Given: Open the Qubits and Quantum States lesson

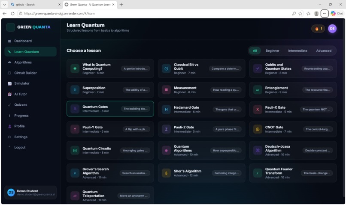Looking at the screenshot, I should click(293, 68).
